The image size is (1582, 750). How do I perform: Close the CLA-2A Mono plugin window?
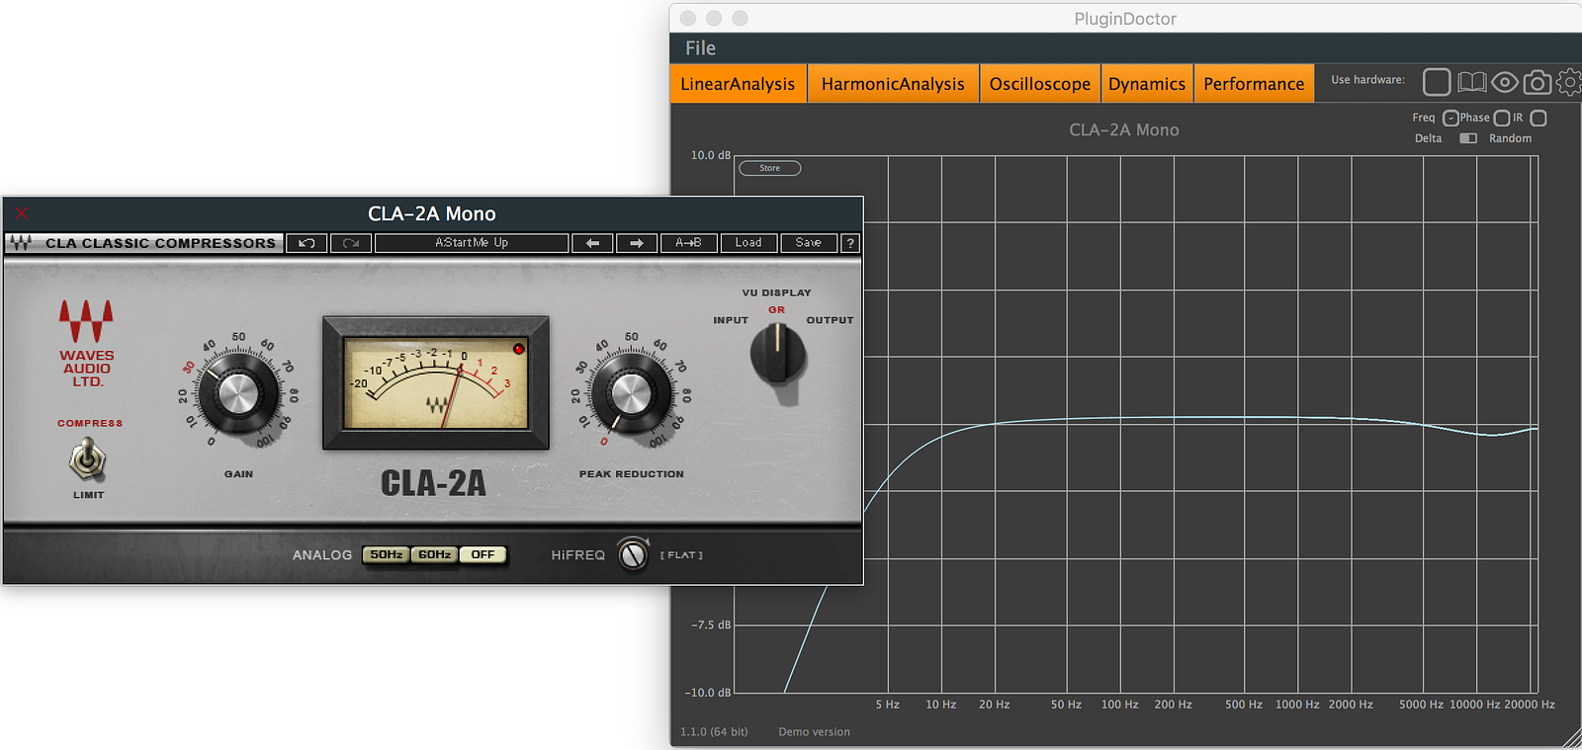tap(22, 213)
